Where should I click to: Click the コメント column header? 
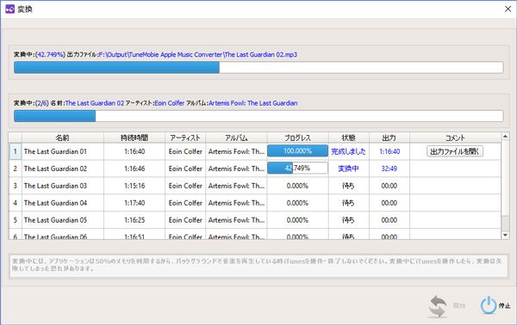point(455,138)
